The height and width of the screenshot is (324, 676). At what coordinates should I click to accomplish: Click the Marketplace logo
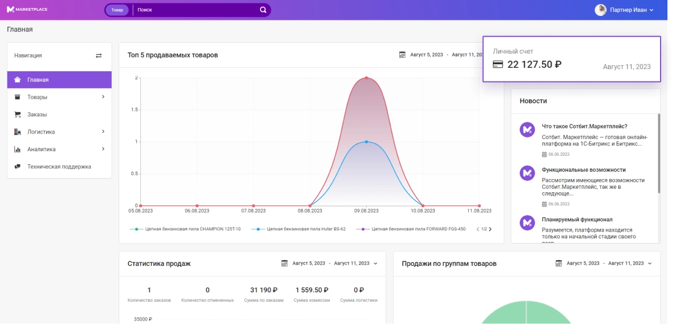click(x=27, y=10)
